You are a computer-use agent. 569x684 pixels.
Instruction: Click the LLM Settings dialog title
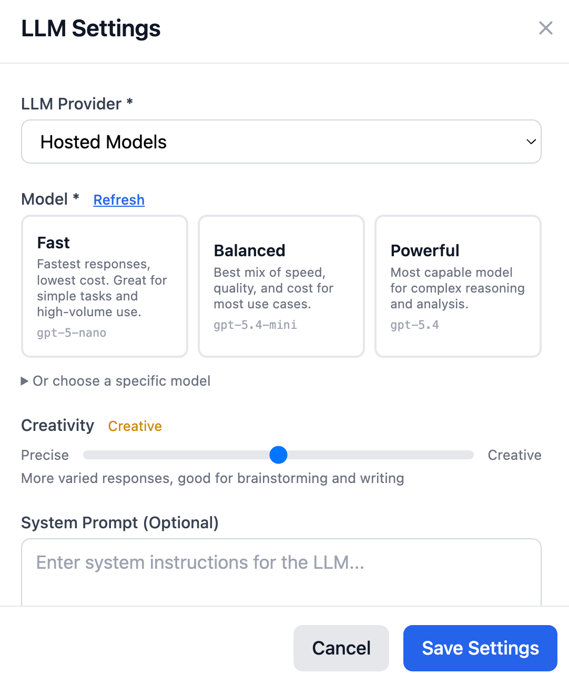pyautogui.click(x=91, y=28)
